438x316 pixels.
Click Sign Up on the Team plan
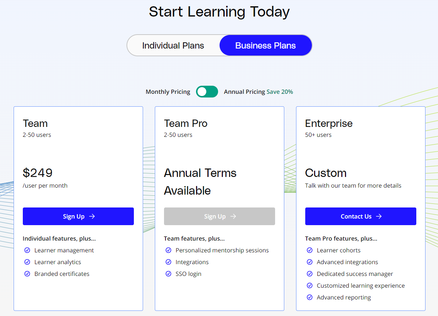(78, 216)
